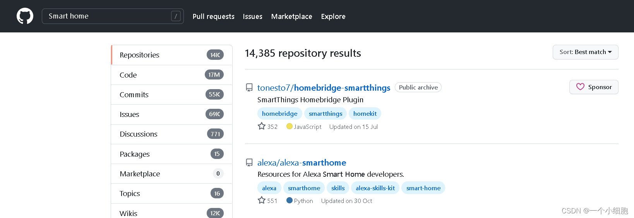The height and width of the screenshot is (218, 634).
Task: Click repo icon beside homebridge-smartthings
Action: [250, 88]
